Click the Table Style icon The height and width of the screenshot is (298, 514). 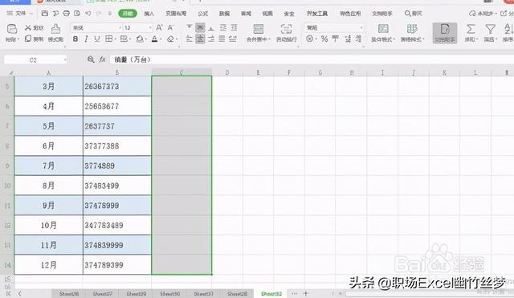412,29
